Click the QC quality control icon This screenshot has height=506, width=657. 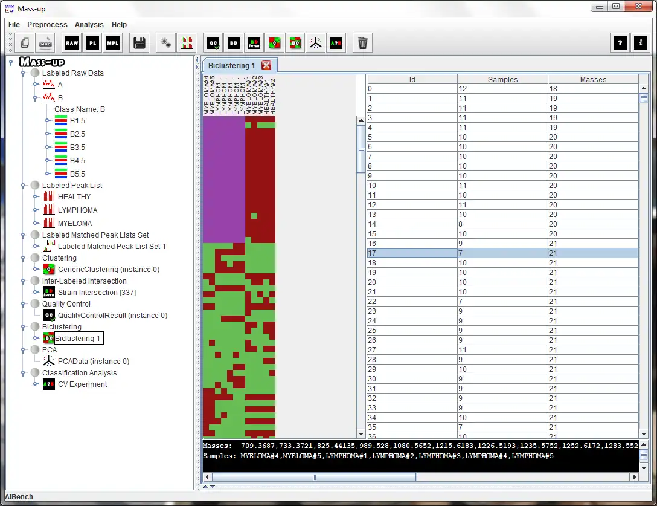click(x=213, y=43)
